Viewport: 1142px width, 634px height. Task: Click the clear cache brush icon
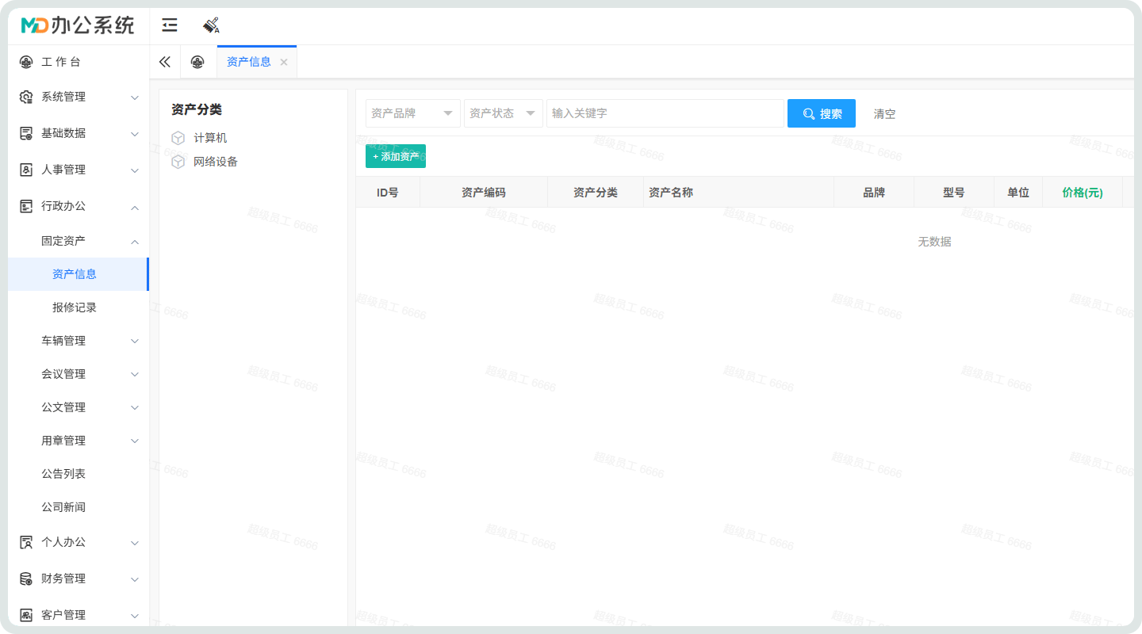(211, 25)
